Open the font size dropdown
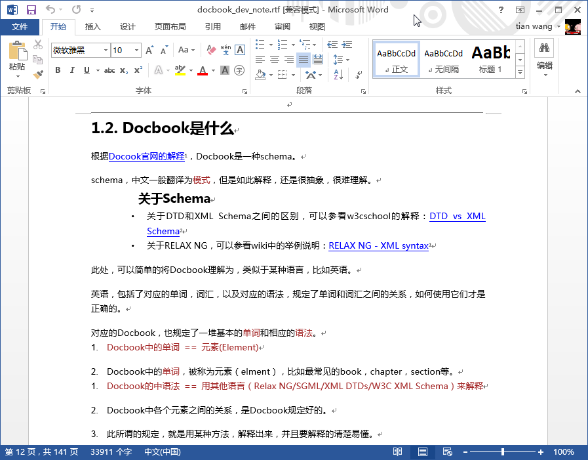This screenshot has height=460, width=588. (x=136, y=49)
